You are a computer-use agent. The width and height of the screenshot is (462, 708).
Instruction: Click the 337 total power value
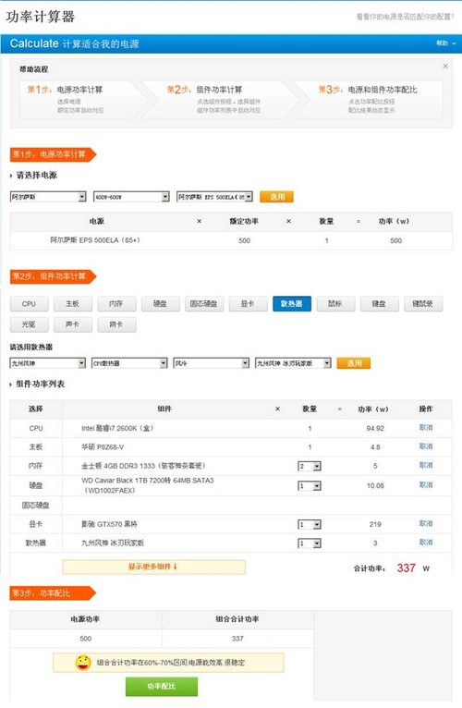pos(406,568)
